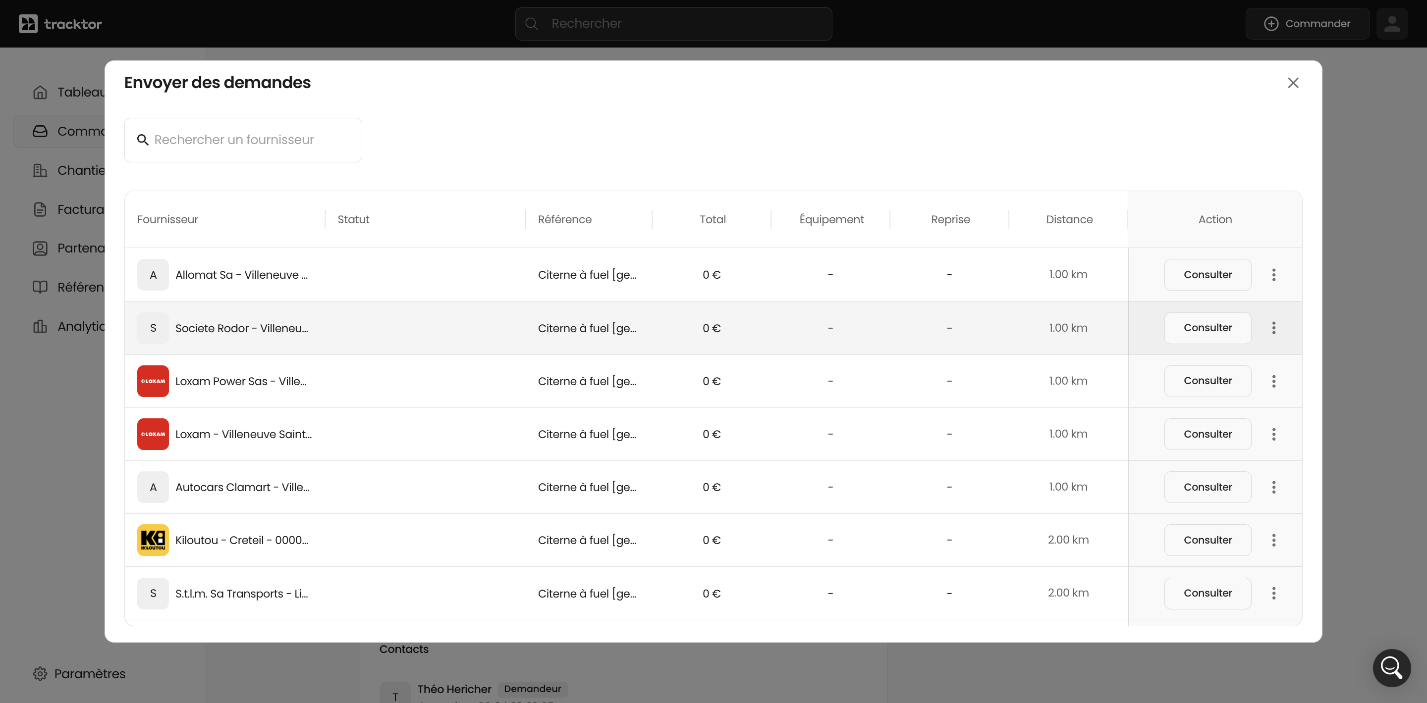Sort by the Référence column header

click(x=564, y=219)
